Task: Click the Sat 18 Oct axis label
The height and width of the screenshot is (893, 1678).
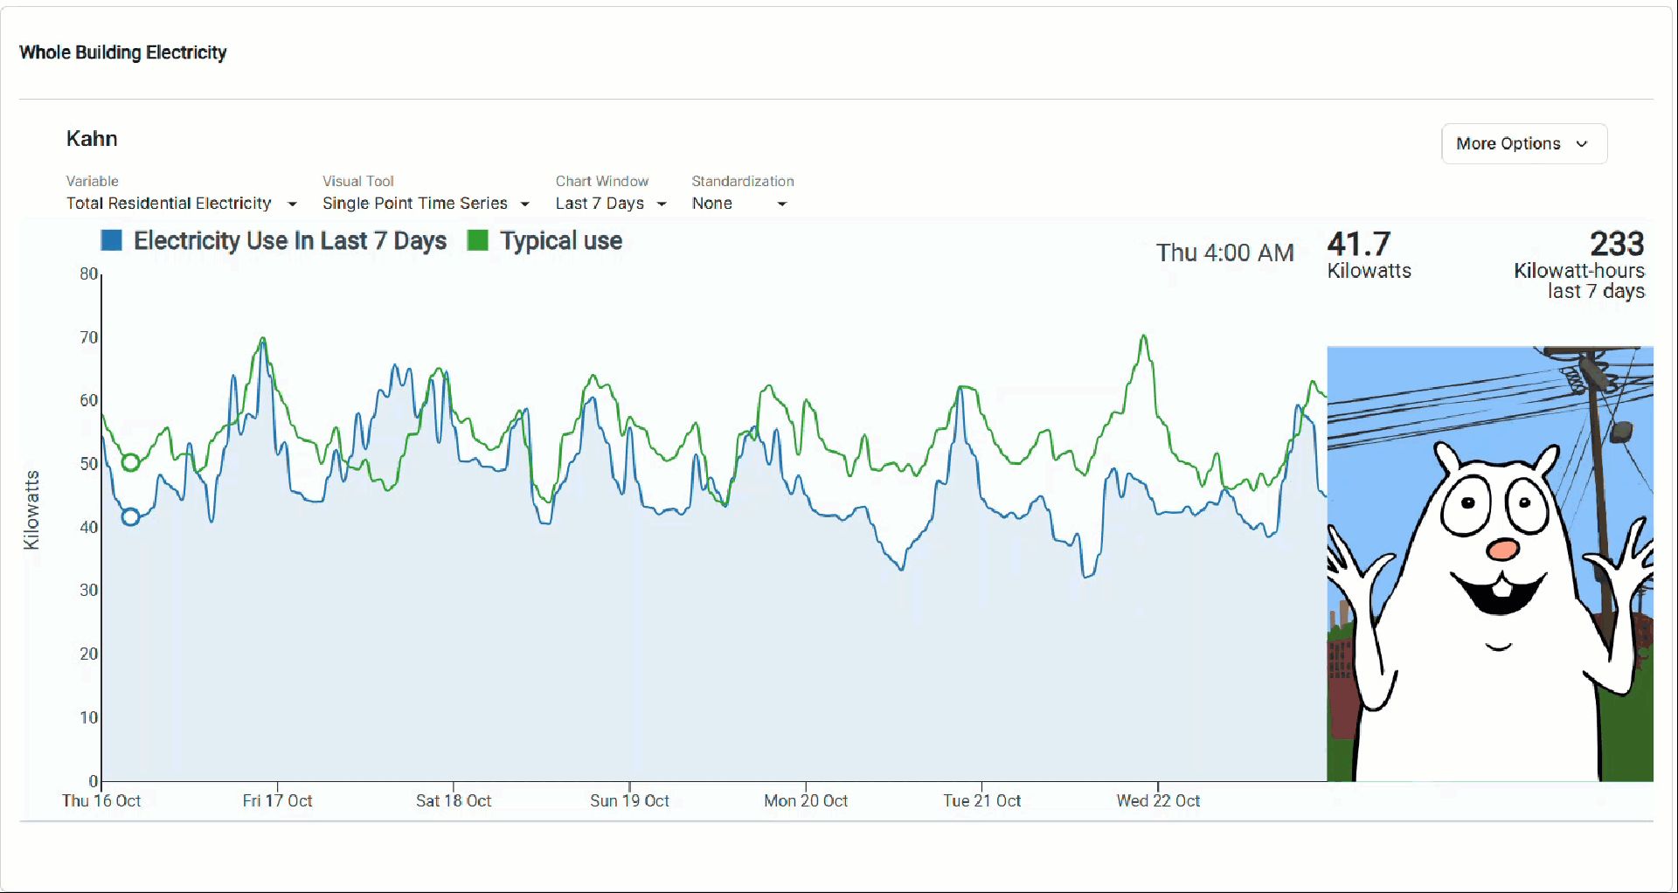Action: tap(454, 800)
